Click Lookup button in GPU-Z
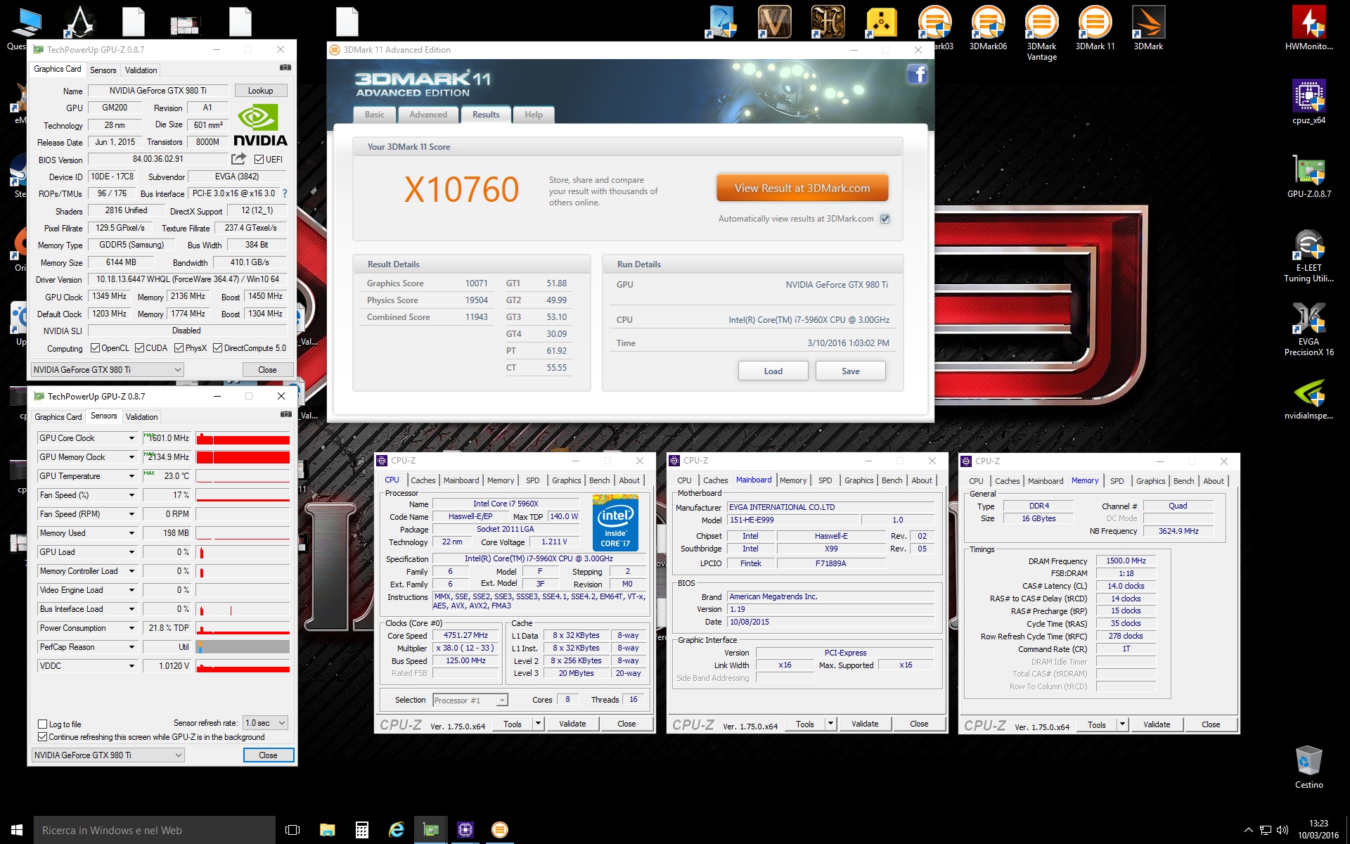The height and width of the screenshot is (844, 1350). [x=260, y=91]
